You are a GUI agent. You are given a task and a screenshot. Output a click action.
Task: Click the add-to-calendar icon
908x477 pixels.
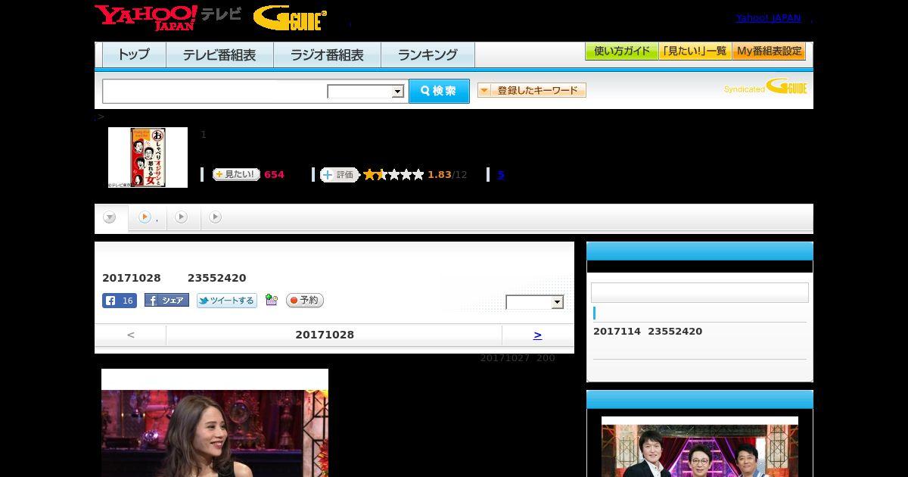272,301
